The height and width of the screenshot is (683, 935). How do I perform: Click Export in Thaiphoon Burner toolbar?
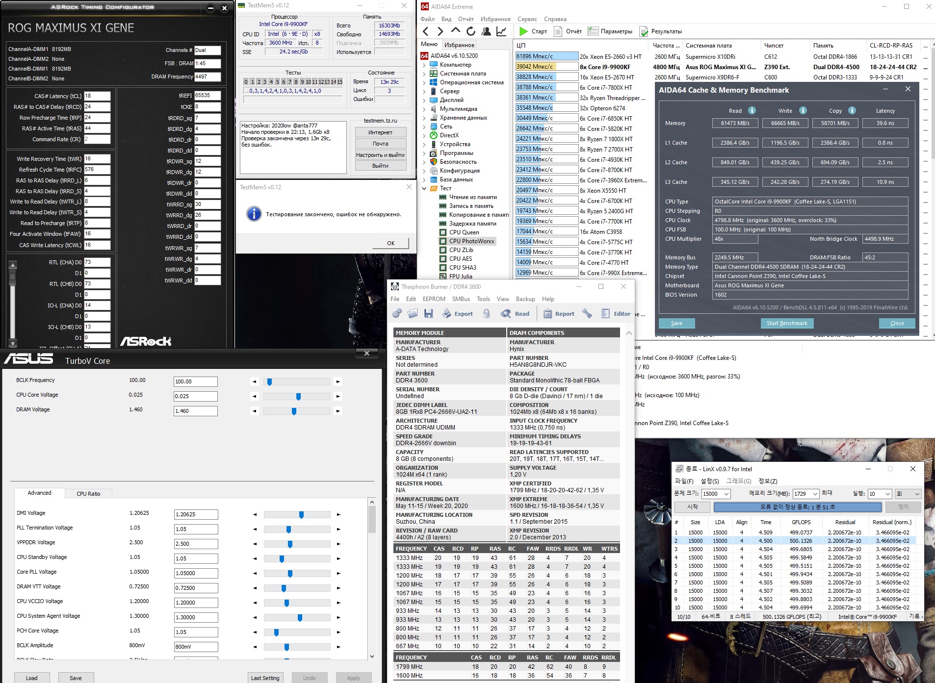click(x=457, y=314)
